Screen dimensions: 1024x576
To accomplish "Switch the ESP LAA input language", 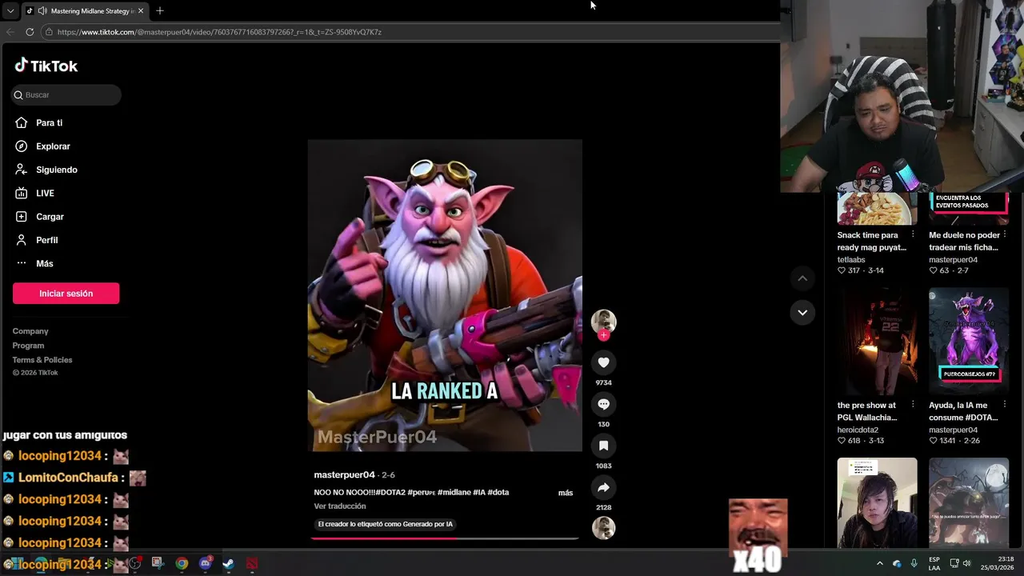I will 934,563.
